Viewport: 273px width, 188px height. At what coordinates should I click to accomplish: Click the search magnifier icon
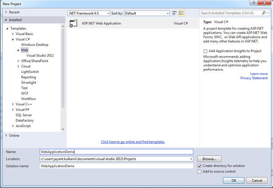(x=264, y=13)
